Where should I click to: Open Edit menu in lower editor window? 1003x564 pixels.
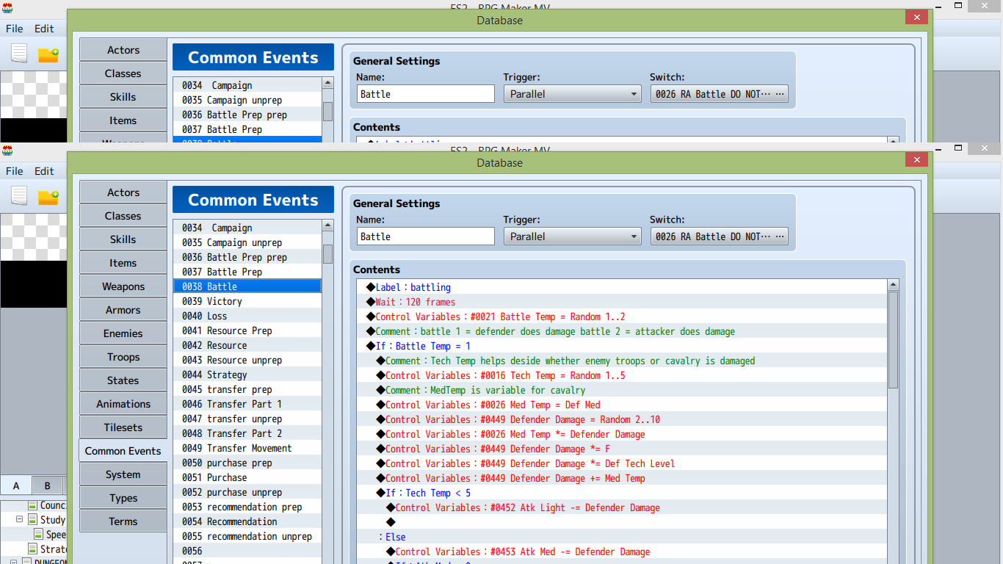pos(44,171)
